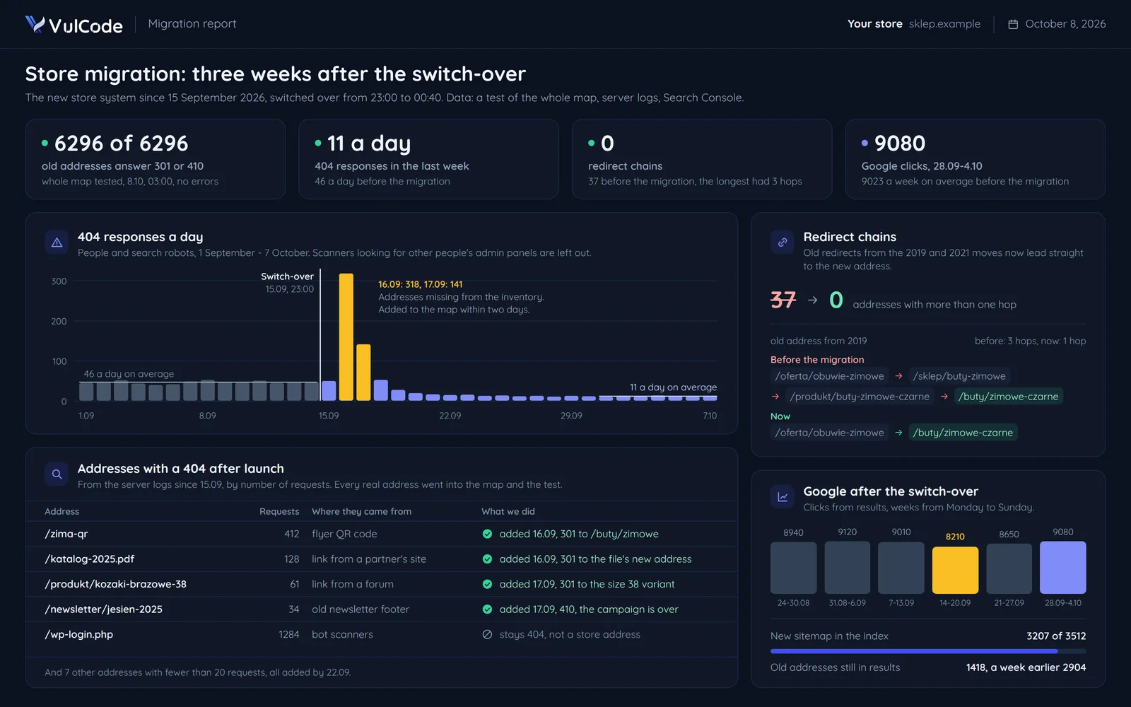Click the struck-through 37 figure
The image size is (1131, 707).
[x=783, y=300]
